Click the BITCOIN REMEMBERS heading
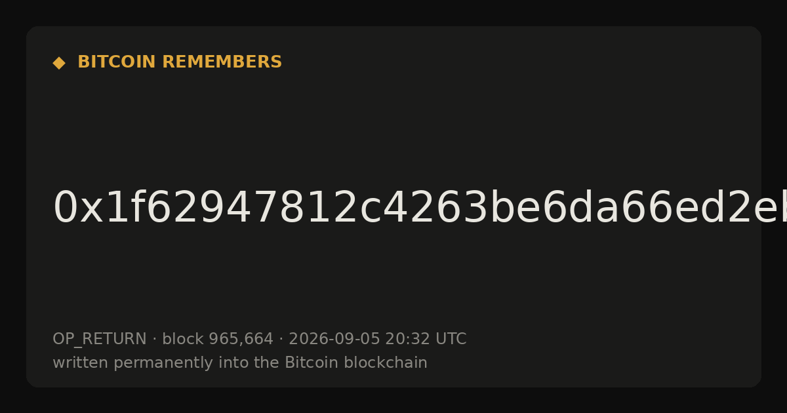787x413 pixels. (180, 62)
